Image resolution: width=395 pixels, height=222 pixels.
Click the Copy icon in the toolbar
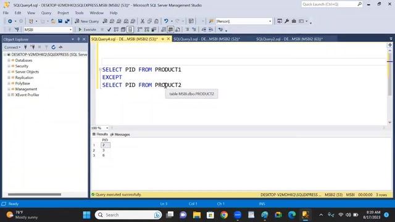coord(149,22)
